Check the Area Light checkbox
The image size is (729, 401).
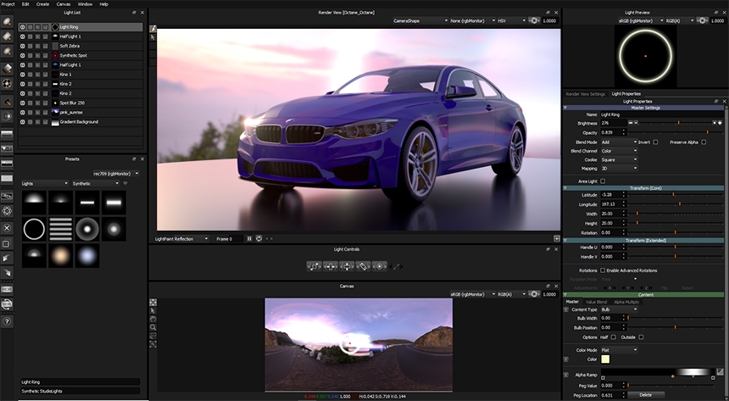[x=603, y=181]
